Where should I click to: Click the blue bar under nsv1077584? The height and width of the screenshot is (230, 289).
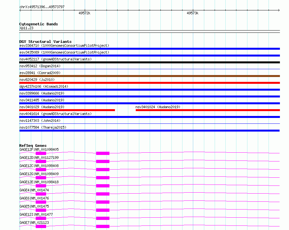point(149,131)
